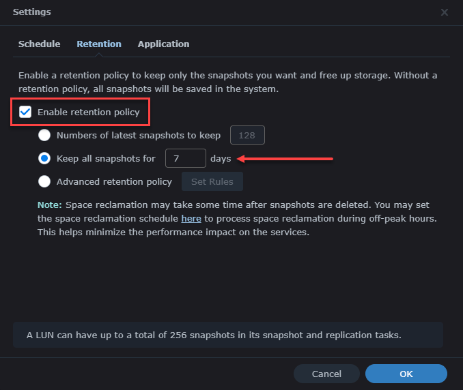Click the 'Keep all snapshots for' label
Viewport: 463px width, 390px height.
click(x=106, y=158)
